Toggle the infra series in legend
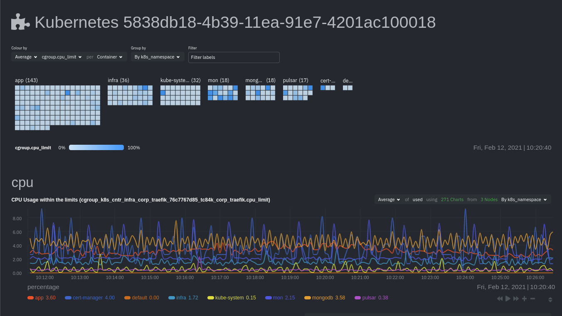This screenshot has height=316, width=562. pyautogui.click(x=183, y=298)
